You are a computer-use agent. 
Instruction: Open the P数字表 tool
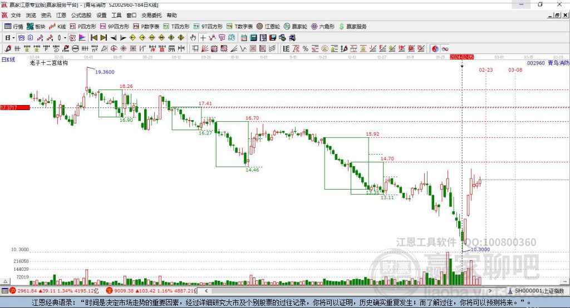(146, 27)
